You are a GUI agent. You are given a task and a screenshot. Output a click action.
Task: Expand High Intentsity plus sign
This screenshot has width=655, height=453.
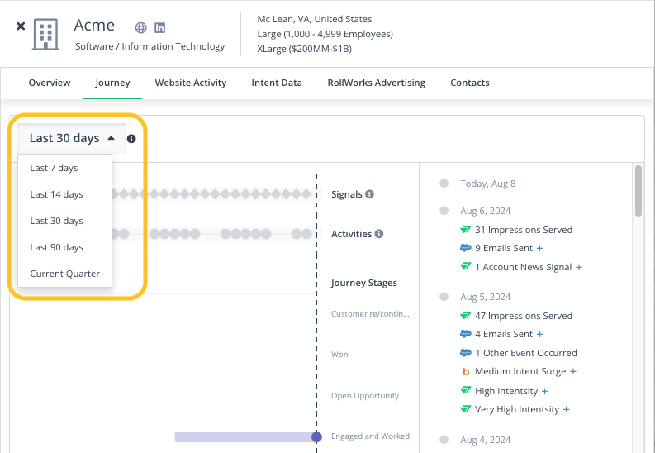pos(544,391)
